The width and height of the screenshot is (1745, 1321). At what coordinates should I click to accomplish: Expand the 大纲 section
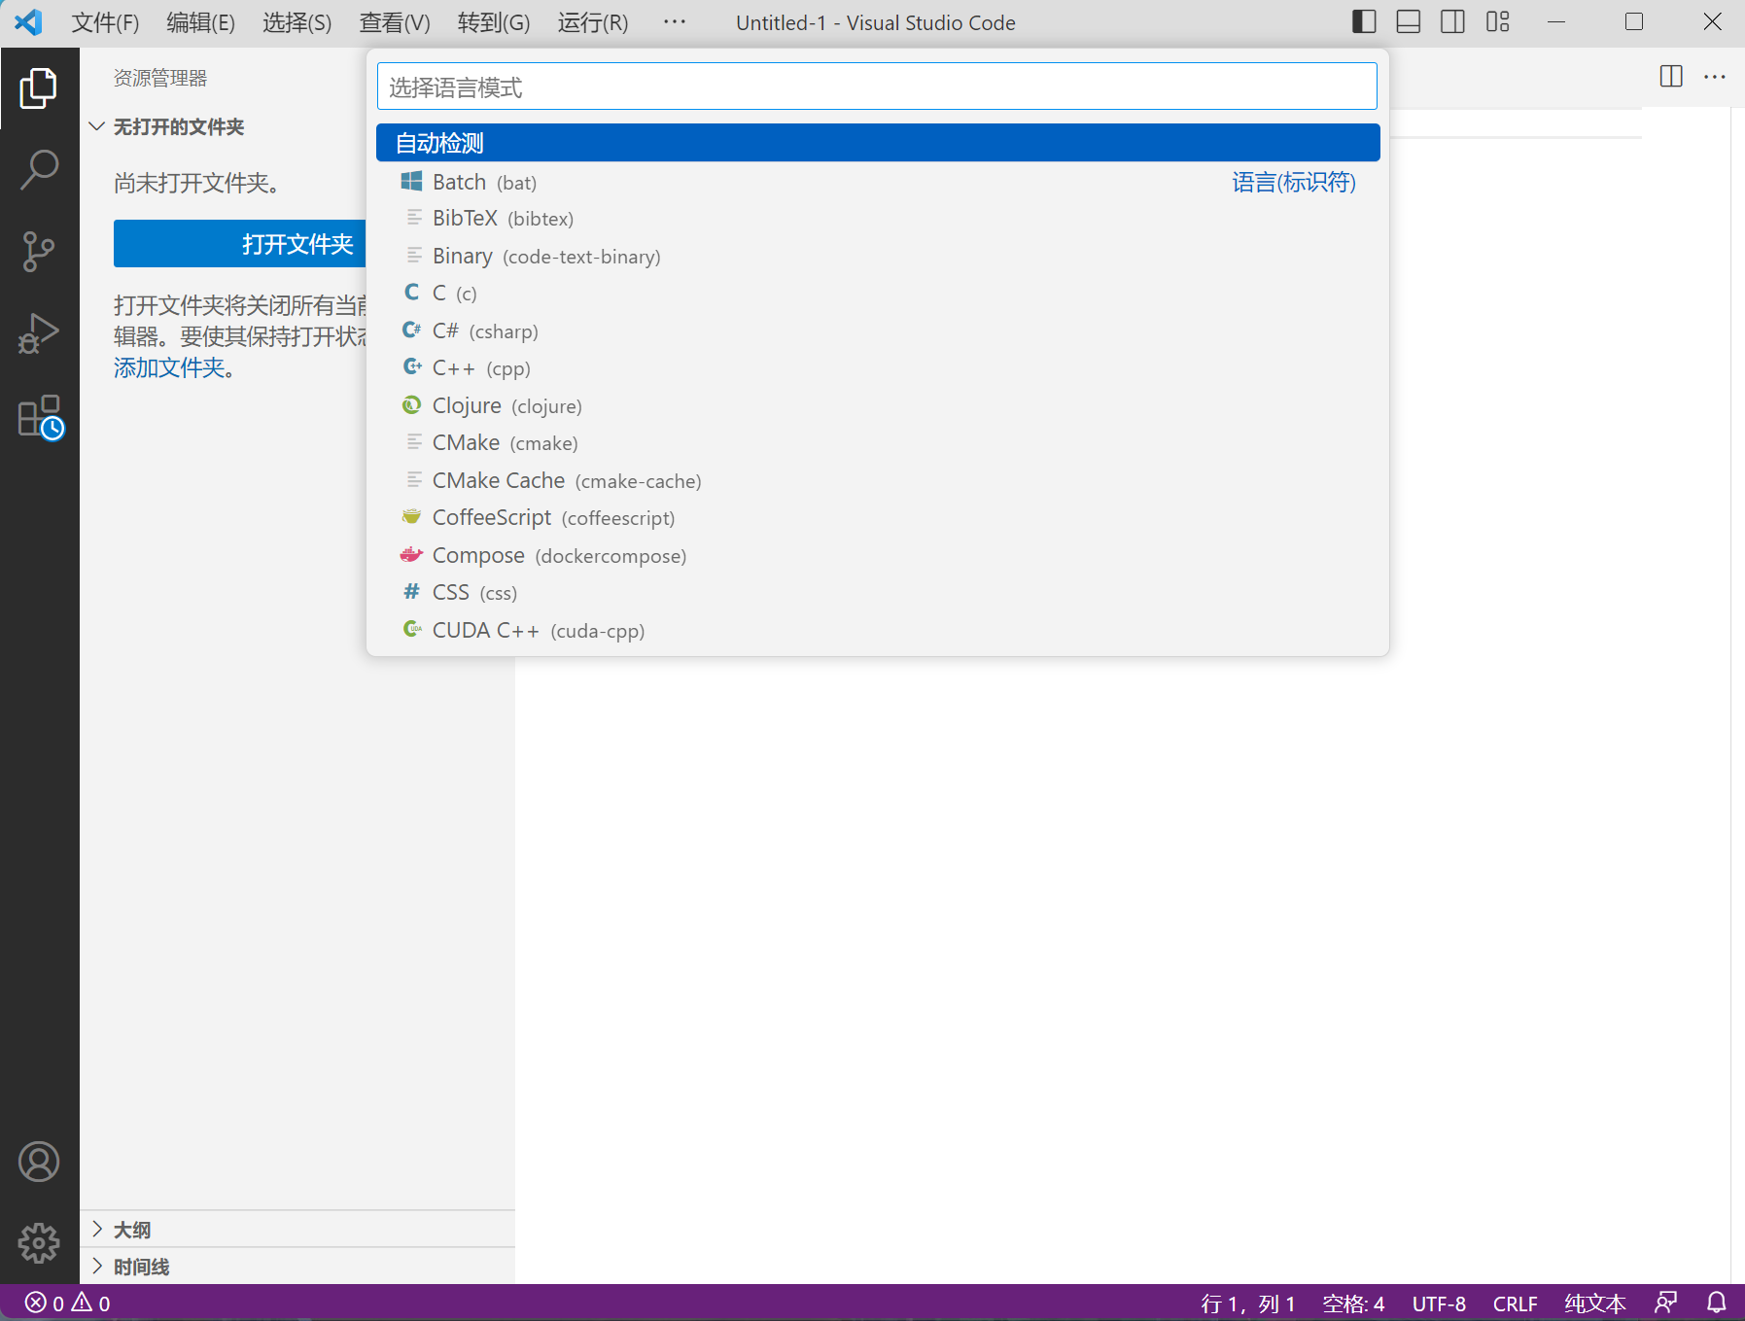(x=297, y=1230)
